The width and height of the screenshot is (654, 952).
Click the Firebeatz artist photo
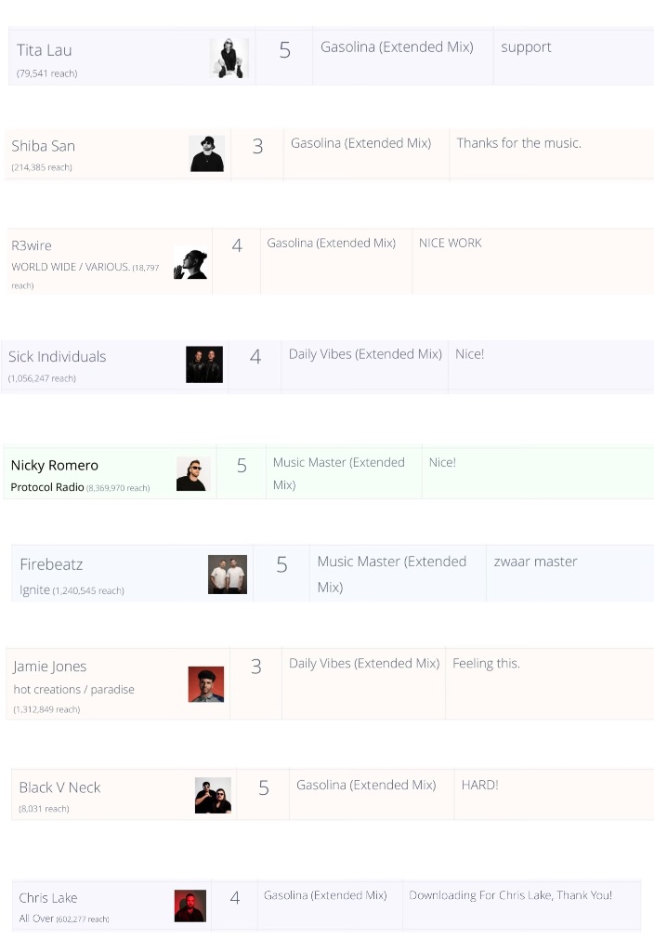(228, 575)
